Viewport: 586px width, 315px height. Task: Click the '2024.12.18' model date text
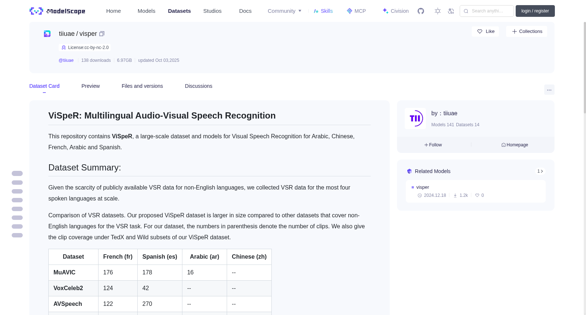pyautogui.click(x=435, y=195)
